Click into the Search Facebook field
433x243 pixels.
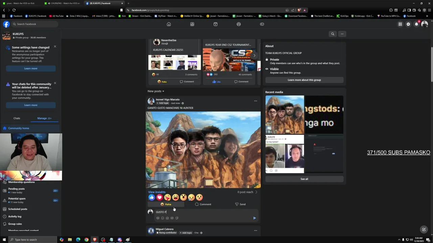coord(35,24)
